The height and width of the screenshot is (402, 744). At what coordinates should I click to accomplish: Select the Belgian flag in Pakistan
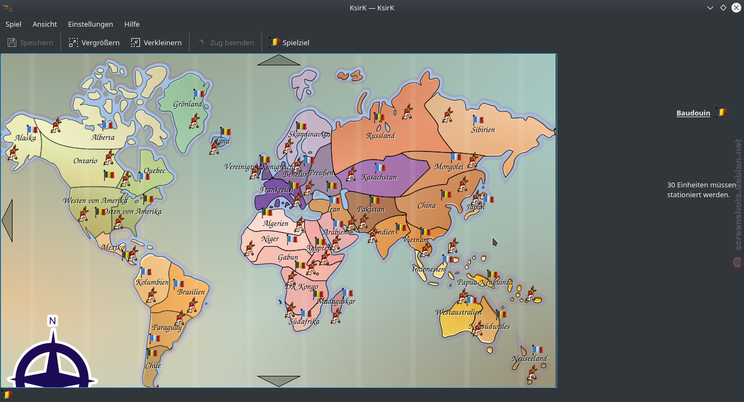(x=375, y=200)
